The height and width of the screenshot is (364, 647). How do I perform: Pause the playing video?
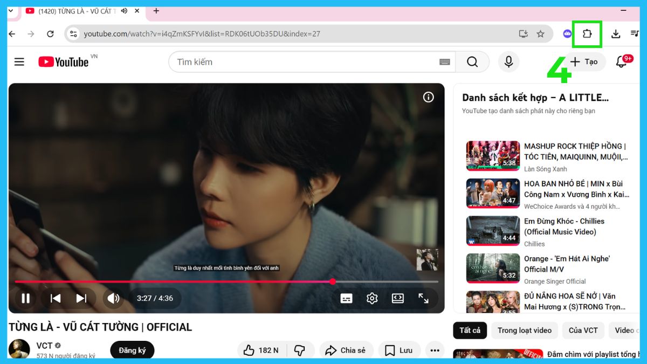click(x=25, y=298)
